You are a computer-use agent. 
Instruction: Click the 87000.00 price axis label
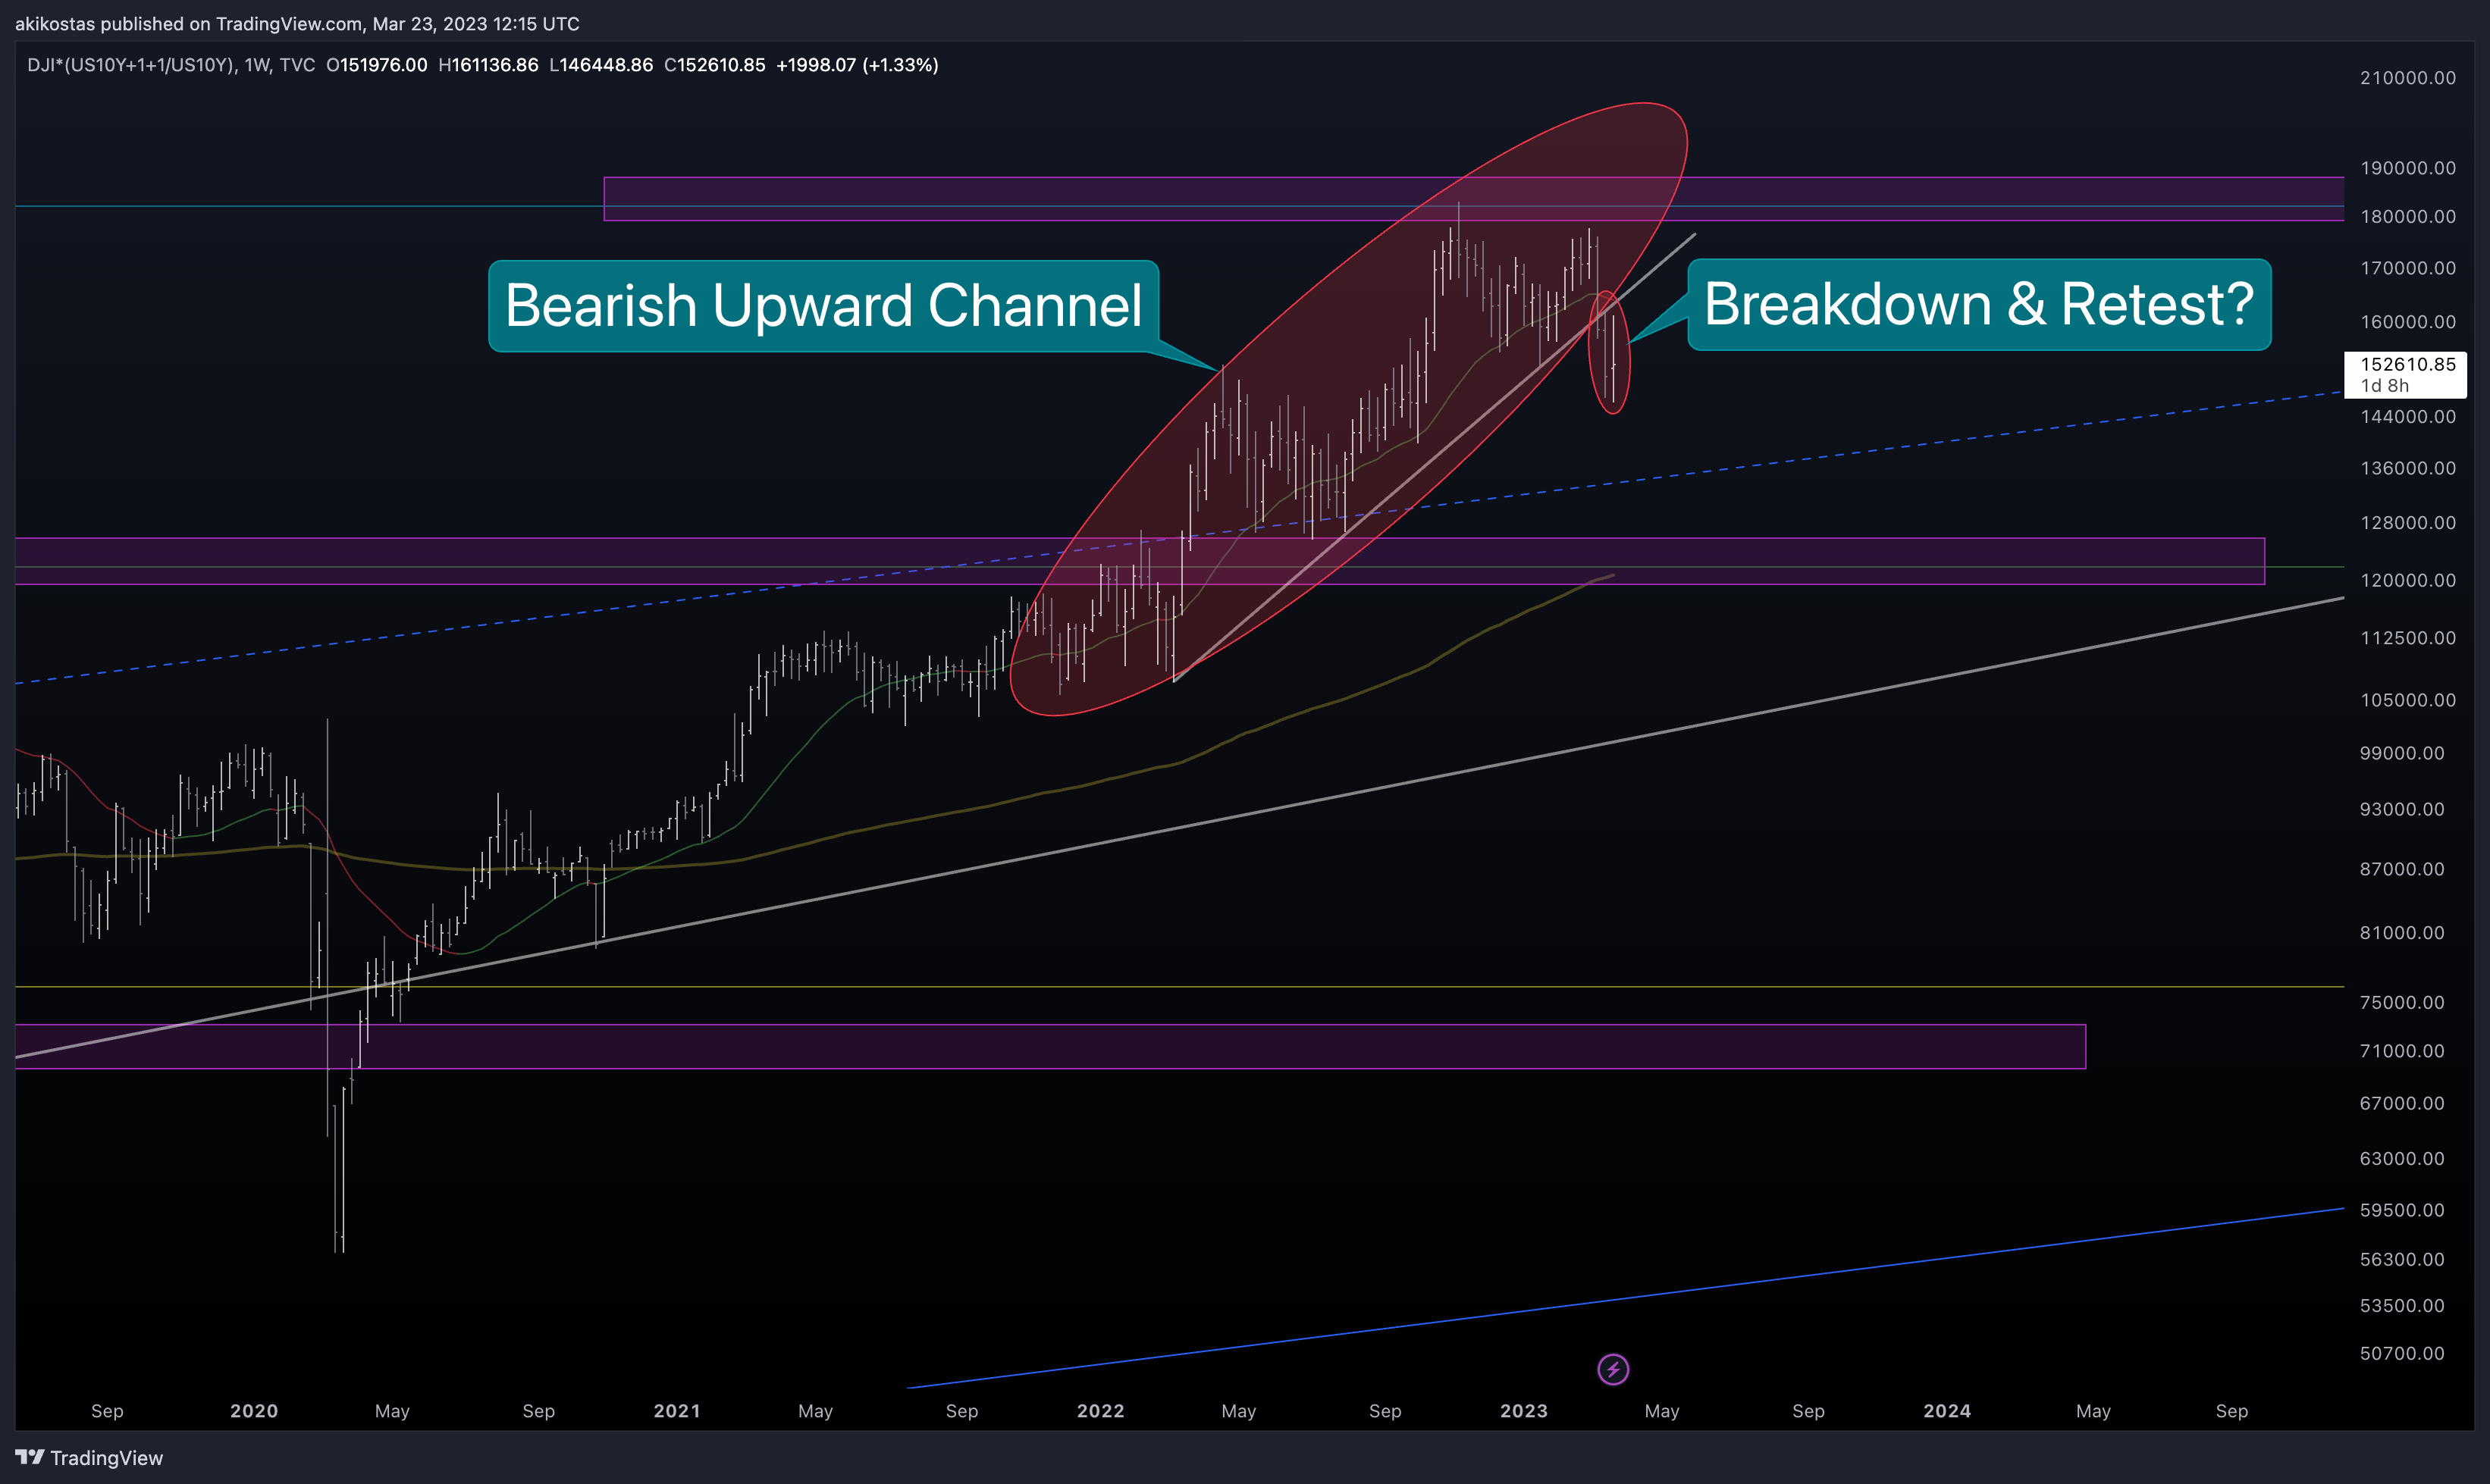pyautogui.click(x=2402, y=869)
